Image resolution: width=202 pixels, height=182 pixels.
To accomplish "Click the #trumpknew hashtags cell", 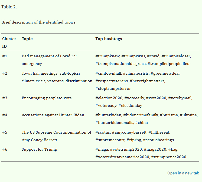I will click(x=143, y=60).
